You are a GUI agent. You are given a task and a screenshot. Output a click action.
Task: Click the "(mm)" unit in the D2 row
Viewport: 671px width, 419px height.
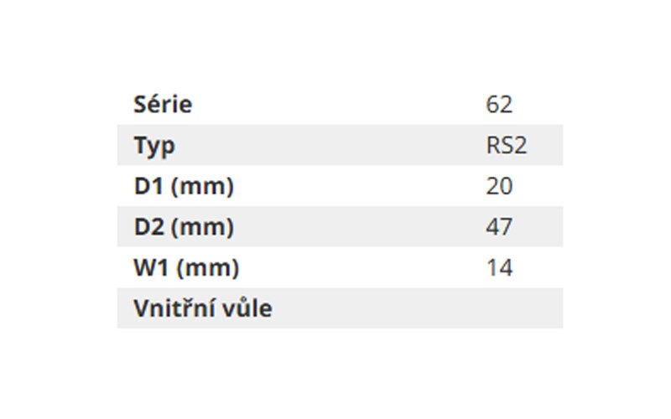[202, 227]
